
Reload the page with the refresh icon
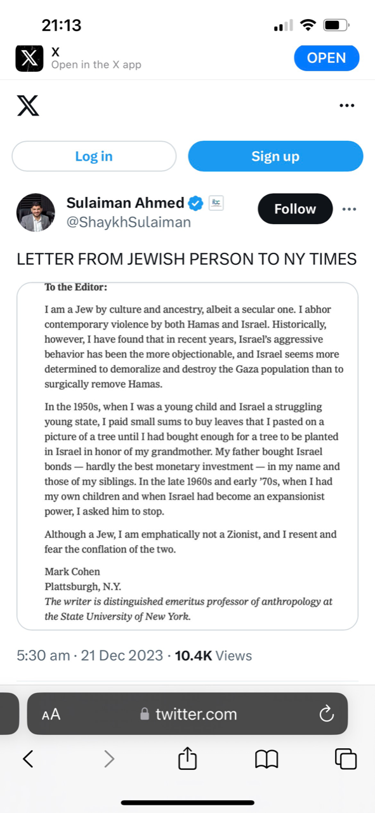pyautogui.click(x=327, y=715)
